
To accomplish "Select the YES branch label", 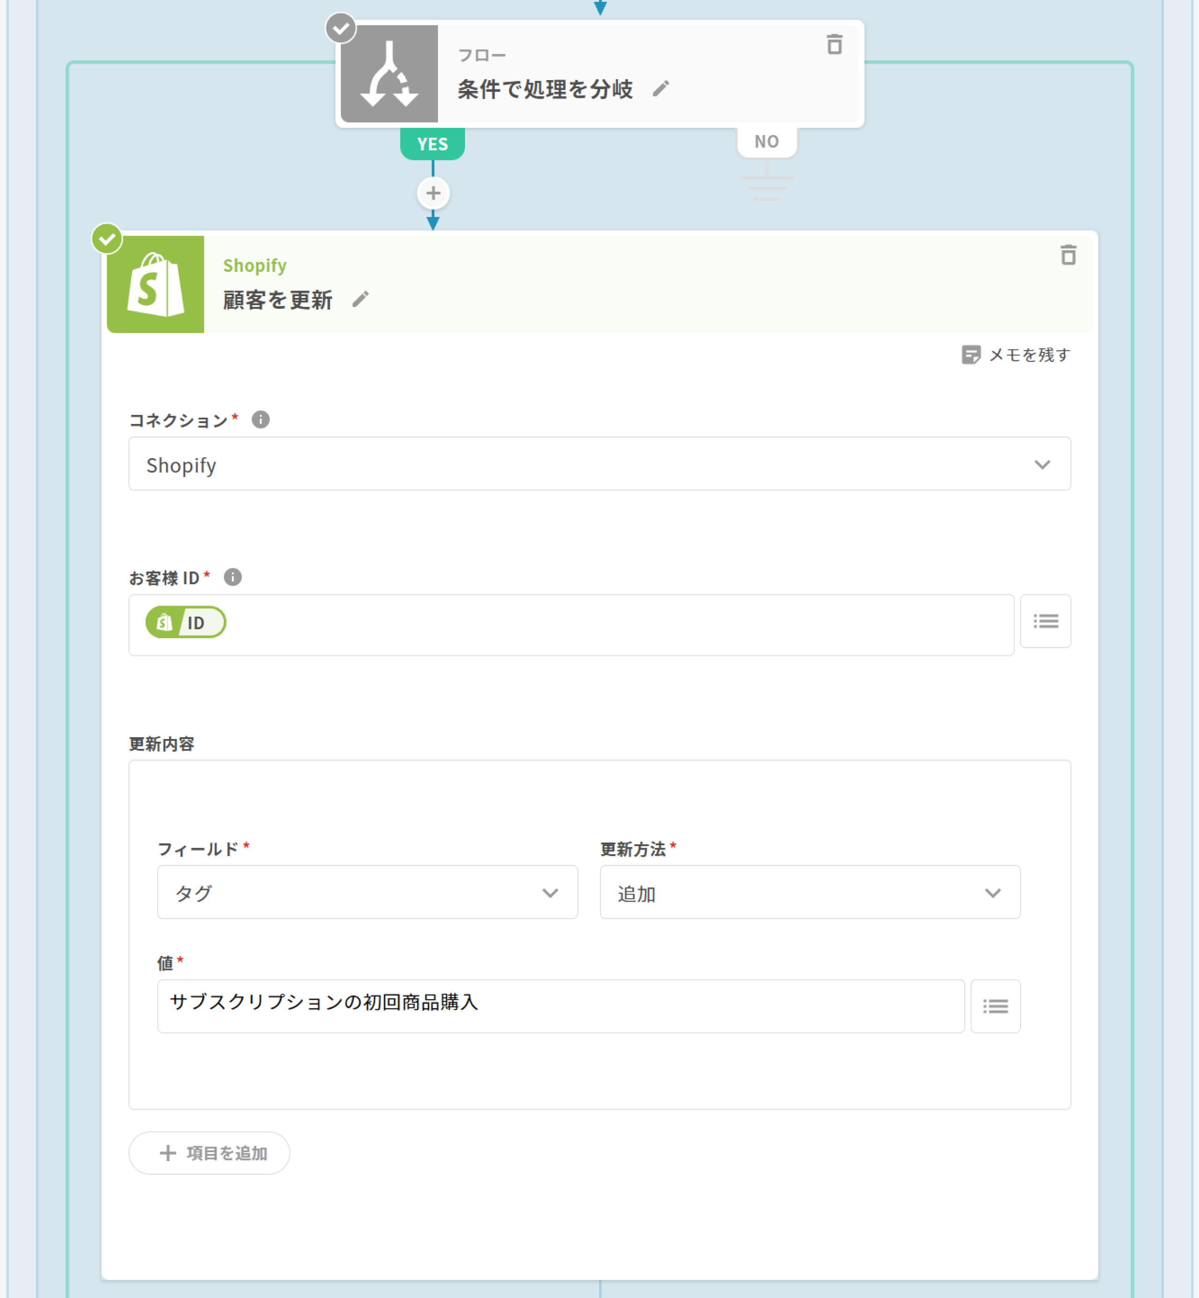I will pyautogui.click(x=433, y=143).
